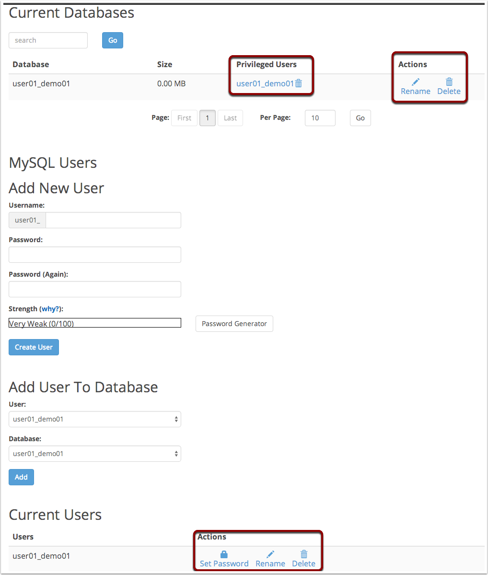
Task: Click the Delete link for database user01_demo01
Action: 449,91
